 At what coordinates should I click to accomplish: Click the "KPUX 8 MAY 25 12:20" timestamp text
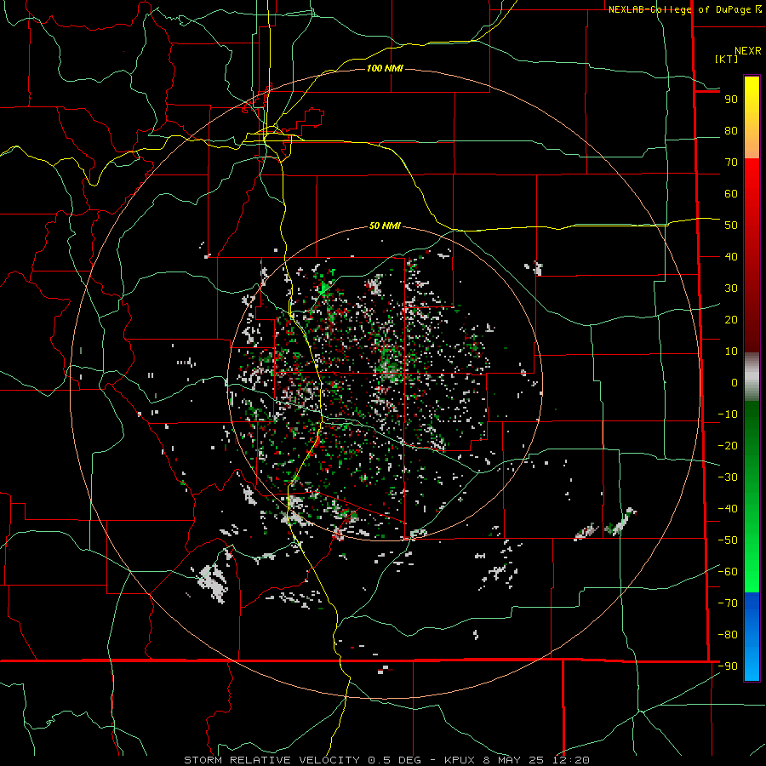click(x=517, y=760)
